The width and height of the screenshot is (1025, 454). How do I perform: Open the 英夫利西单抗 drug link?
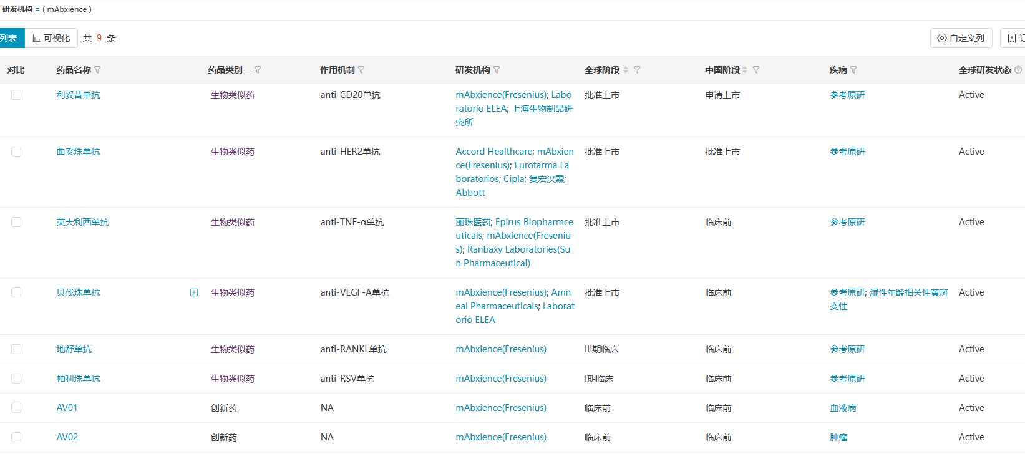pos(82,222)
